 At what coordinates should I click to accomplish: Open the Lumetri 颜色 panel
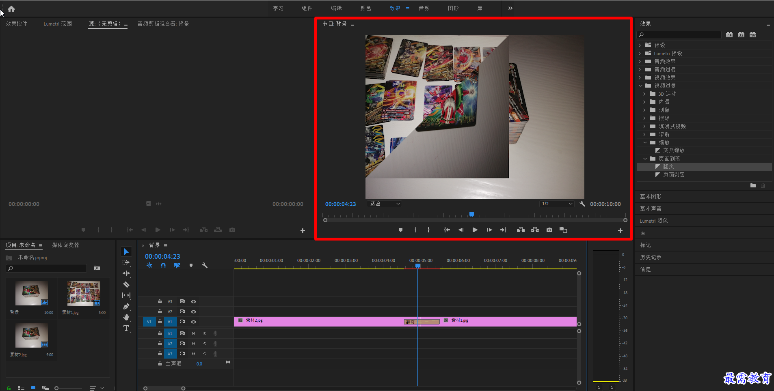(x=654, y=221)
